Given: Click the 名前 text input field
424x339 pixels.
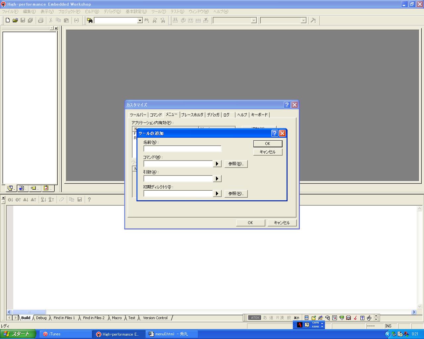Looking at the screenshot, I should click(182, 149).
